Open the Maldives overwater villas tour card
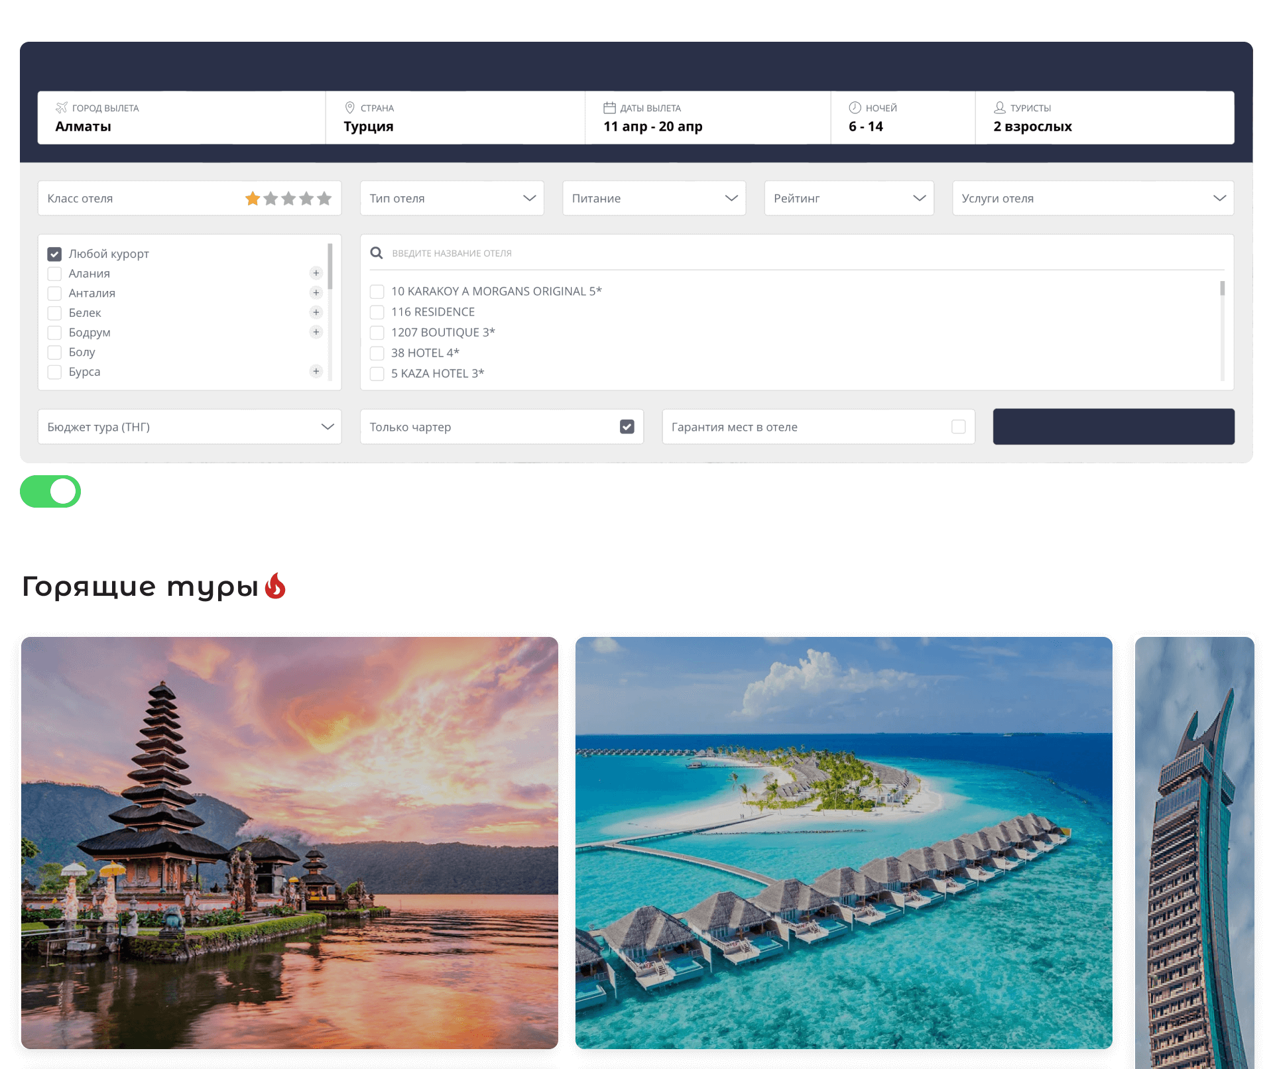This screenshot has height=1069, width=1273. 844,843
